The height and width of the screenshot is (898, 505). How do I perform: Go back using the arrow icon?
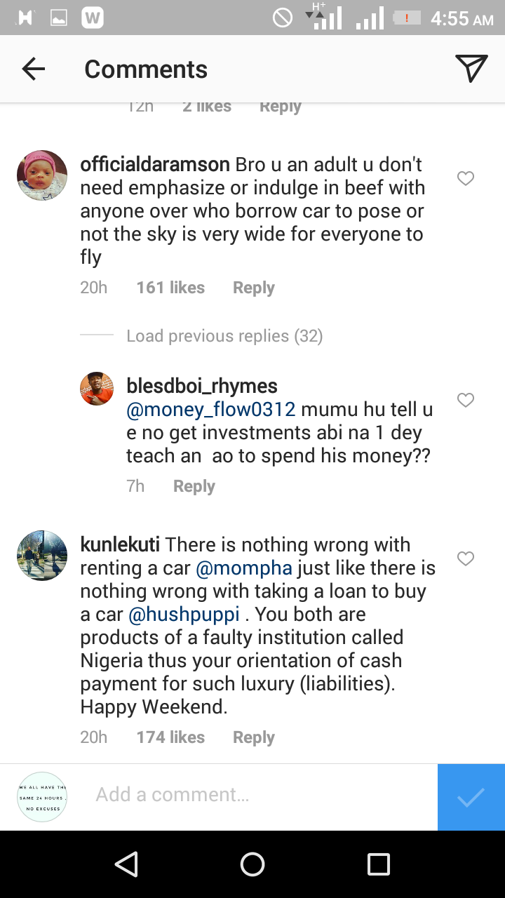pyautogui.click(x=33, y=69)
